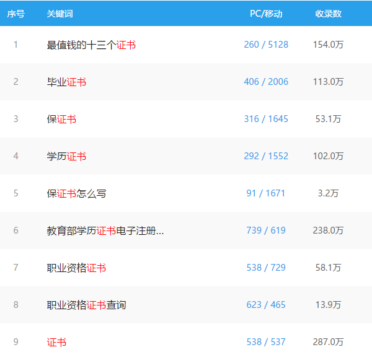372x355 pixels.
Task: Open keyword 最值钱的十三个证书
Action: pyautogui.click(x=91, y=45)
